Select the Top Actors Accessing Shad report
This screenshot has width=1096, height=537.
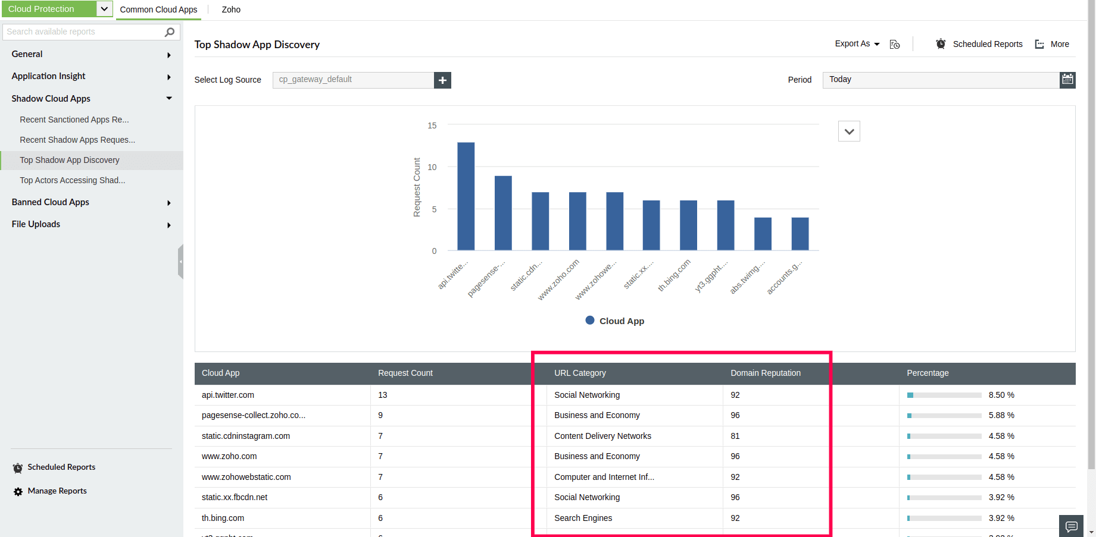[72, 180]
